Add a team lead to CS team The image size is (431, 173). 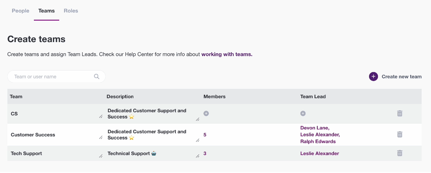tap(303, 113)
